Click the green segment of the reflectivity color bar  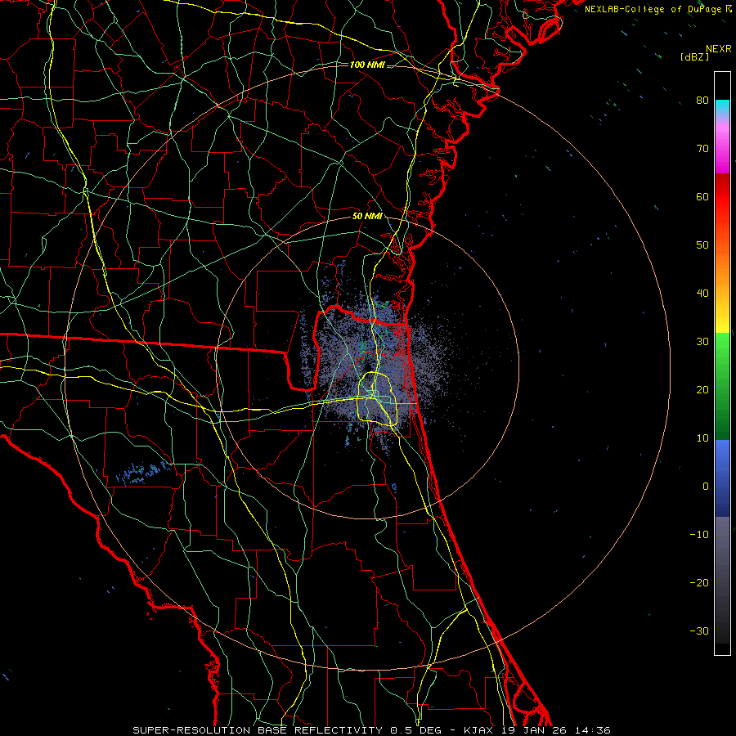(722, 386)
